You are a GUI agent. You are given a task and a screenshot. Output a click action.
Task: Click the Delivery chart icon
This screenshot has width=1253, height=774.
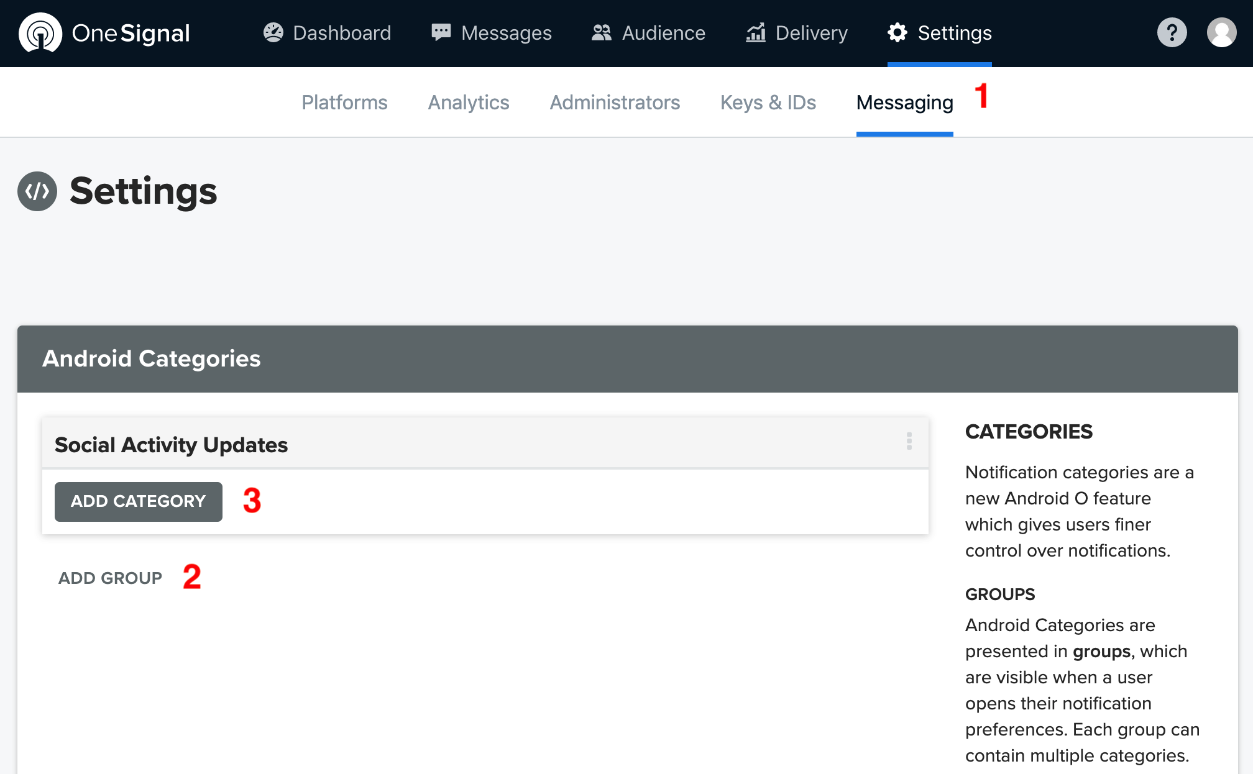pyautogui.click(x=755, y=32)
